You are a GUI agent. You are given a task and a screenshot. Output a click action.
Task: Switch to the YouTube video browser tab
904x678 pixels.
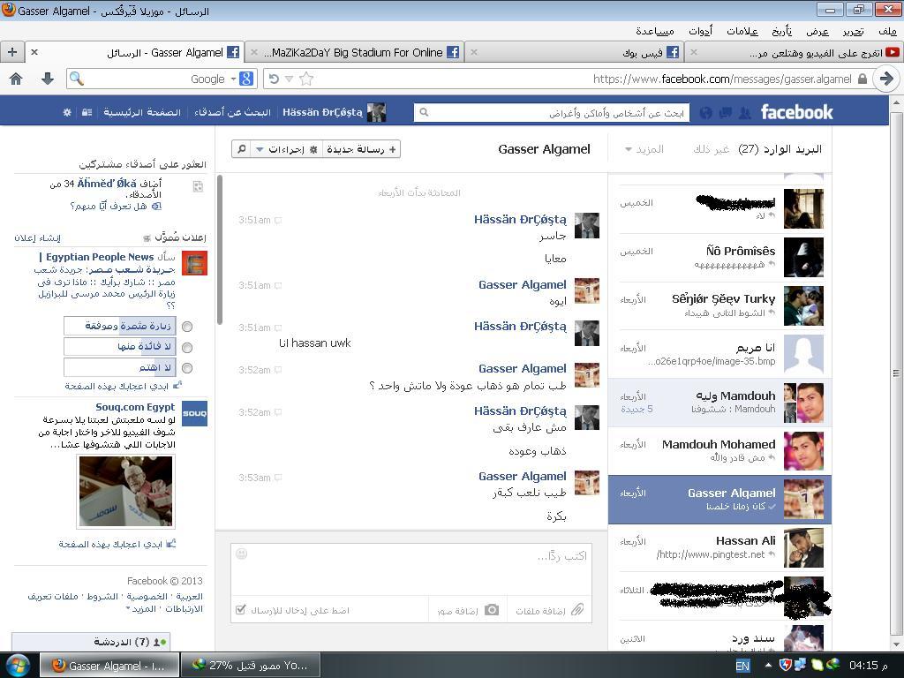click(793, 52)
